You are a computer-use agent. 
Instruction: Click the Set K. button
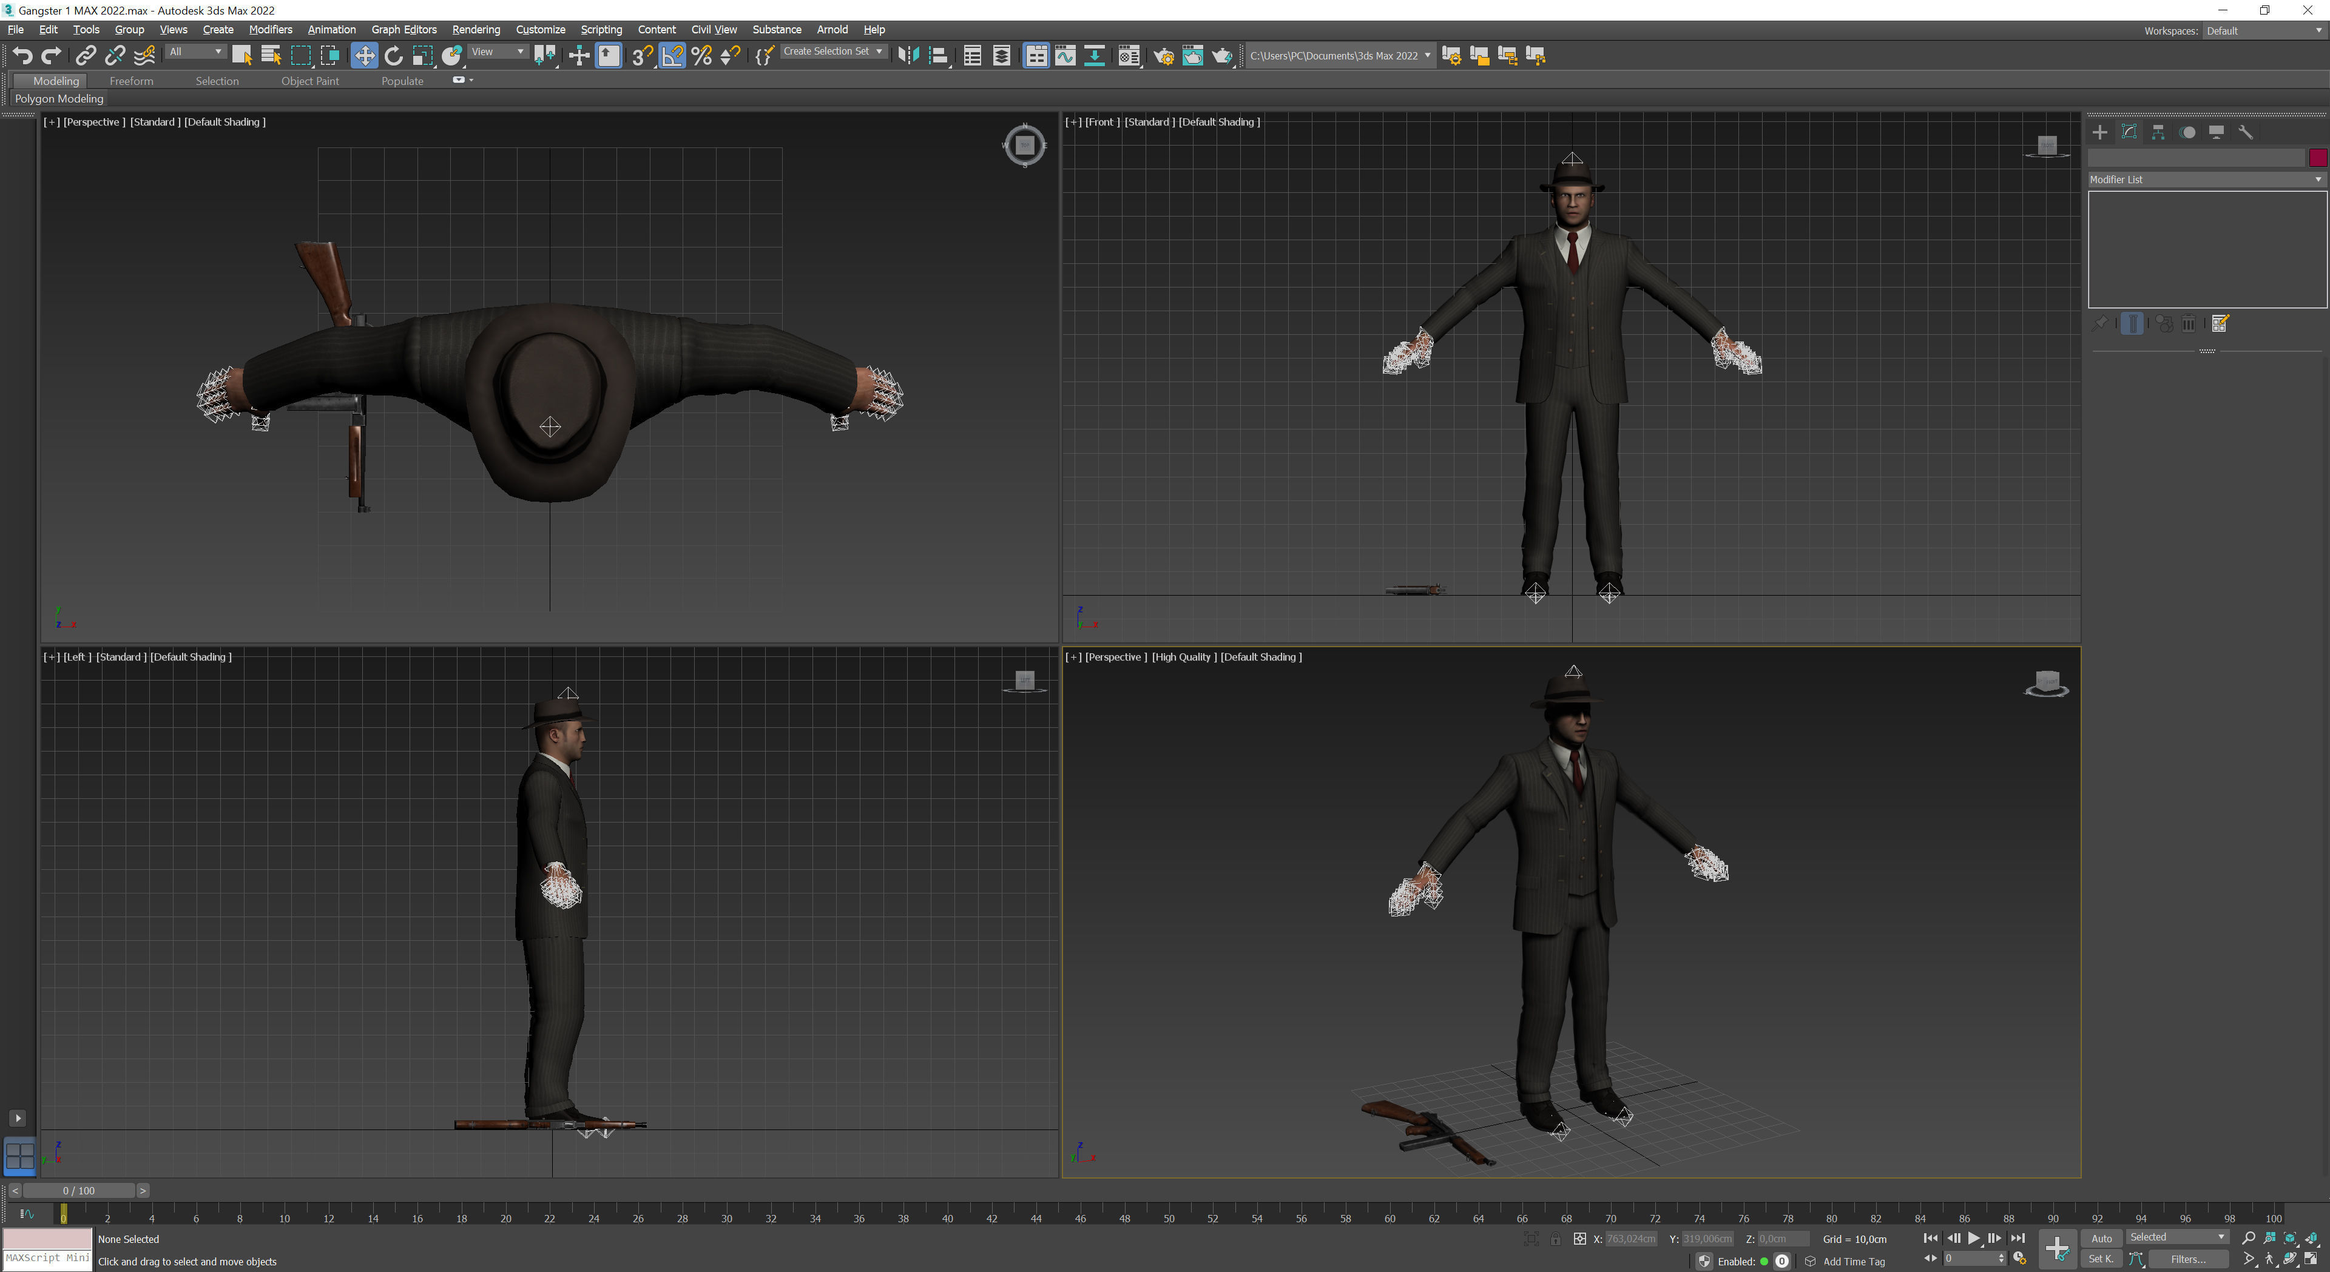2100,1259
